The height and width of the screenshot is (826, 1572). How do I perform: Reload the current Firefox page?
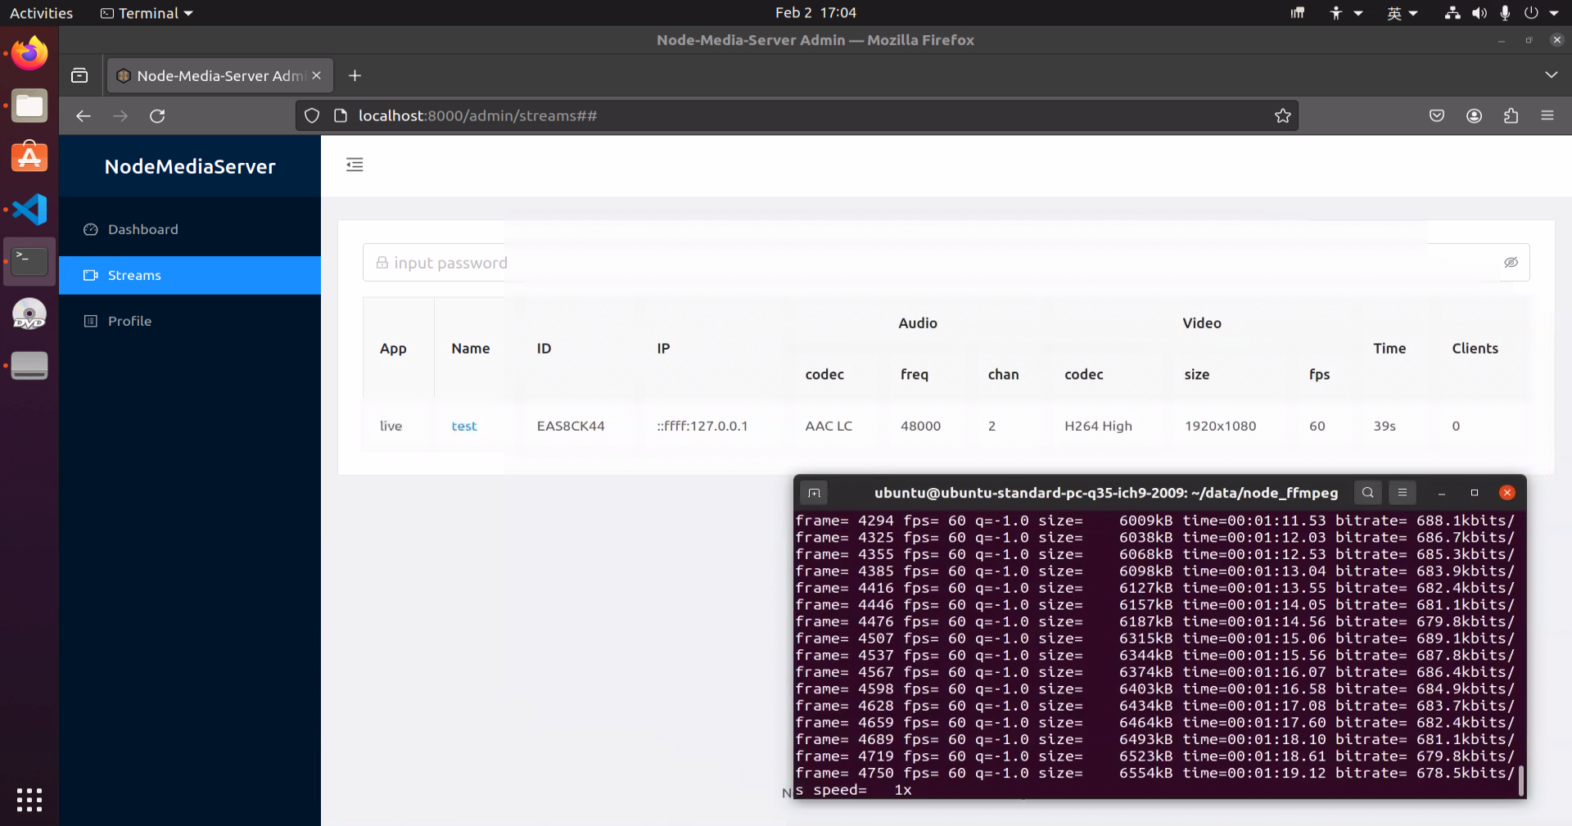[157, 115]
